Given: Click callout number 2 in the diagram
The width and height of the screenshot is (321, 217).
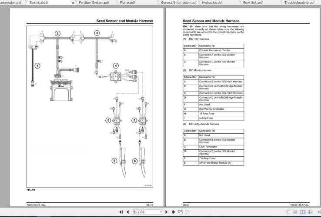Looking at the screenshot, I should 57,33.
